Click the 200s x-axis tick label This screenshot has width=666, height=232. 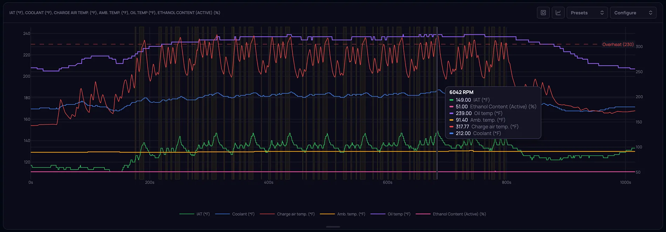tap(150, 183)
